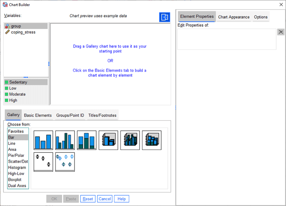Choose the Simple 3-D Bar chart icon

(108, 140)
